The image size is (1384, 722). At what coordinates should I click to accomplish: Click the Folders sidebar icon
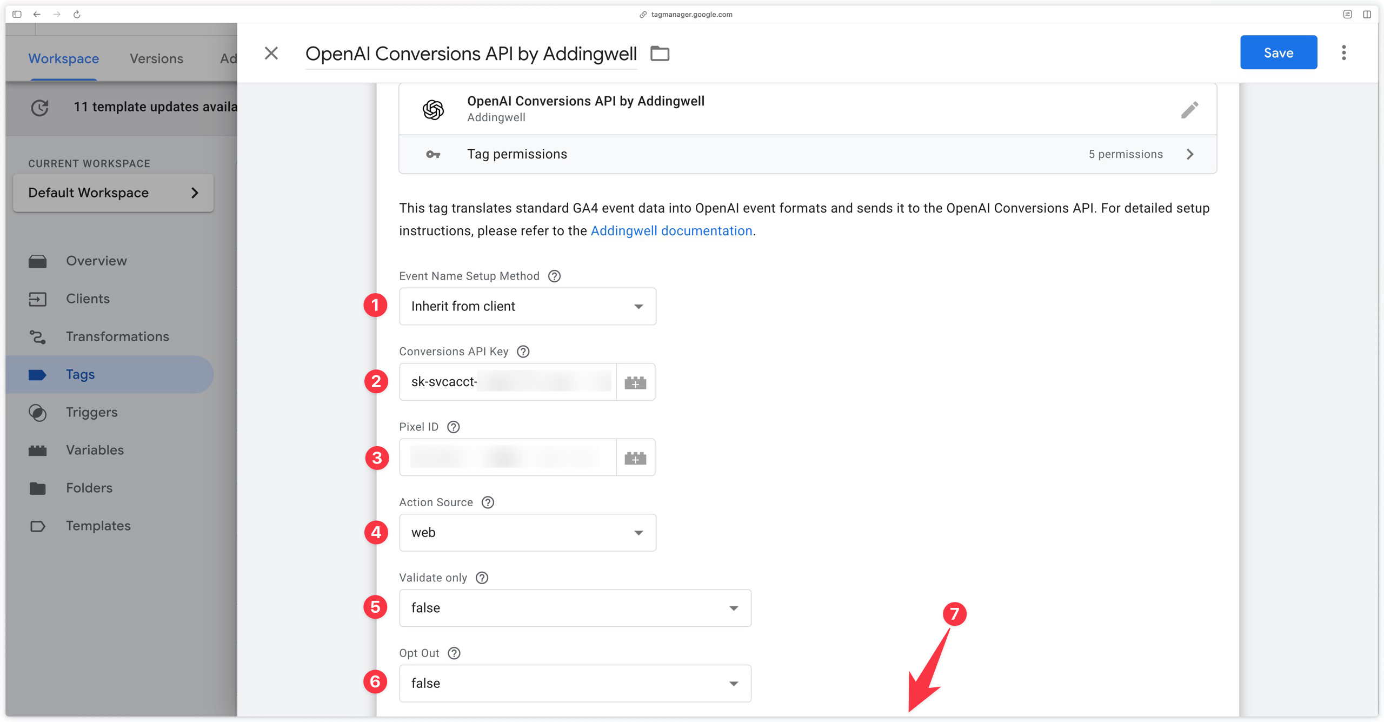click(37, 488)
